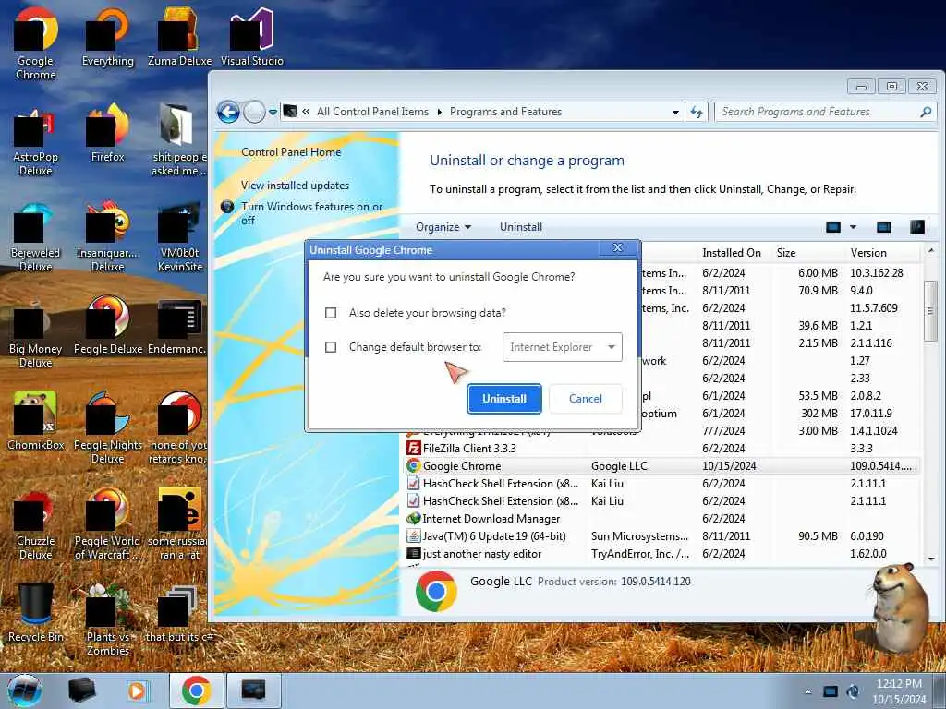Select the Peggle Nights Deluxe icon
Viewport: 946px width, 709px height.
pyautogui.click(x=108, y=428)
